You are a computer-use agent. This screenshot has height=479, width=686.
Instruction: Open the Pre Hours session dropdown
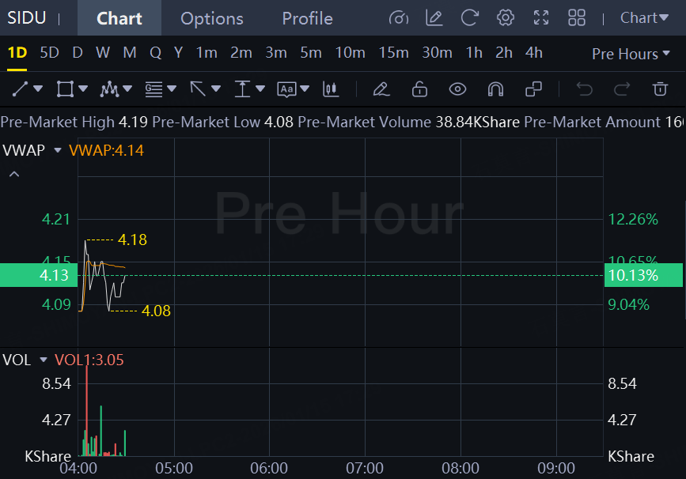[x=630, y=54]
